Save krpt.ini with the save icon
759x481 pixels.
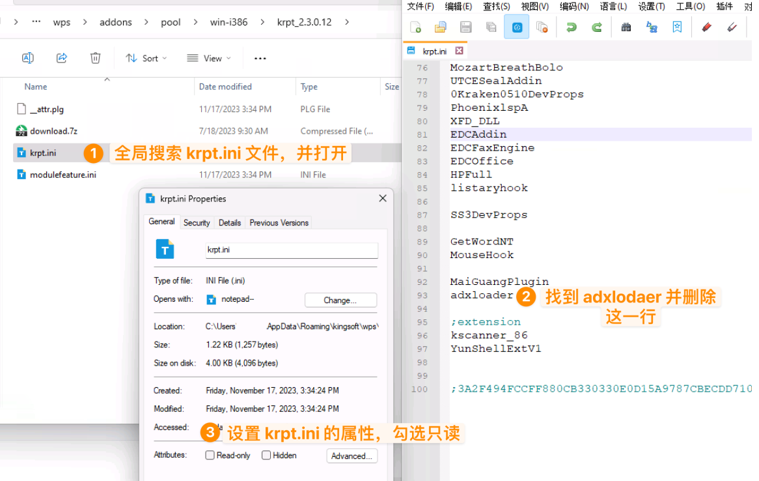coord(465,27)
